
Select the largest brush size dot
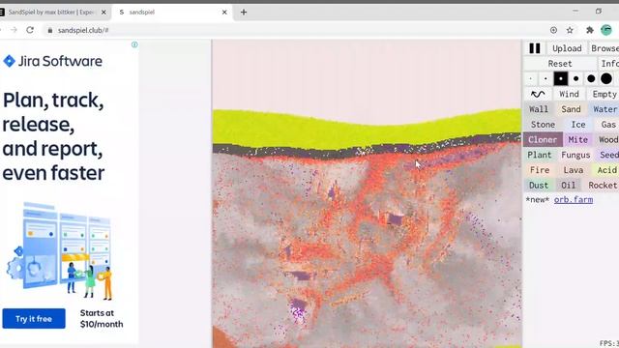pyautogui.click(x=606, y=79)
